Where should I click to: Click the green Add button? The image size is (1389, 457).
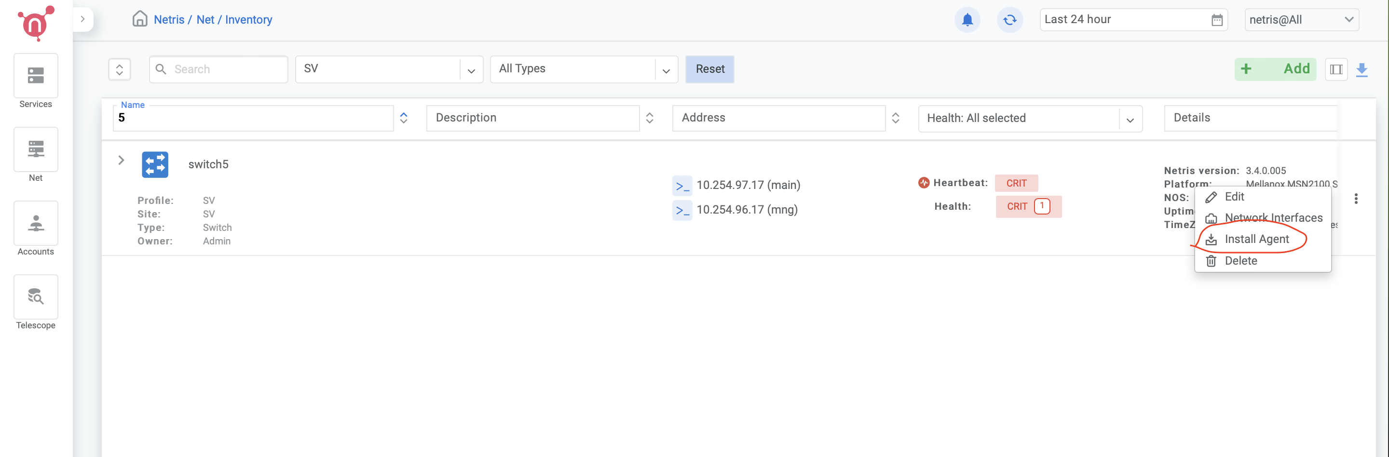(1275, 69)
